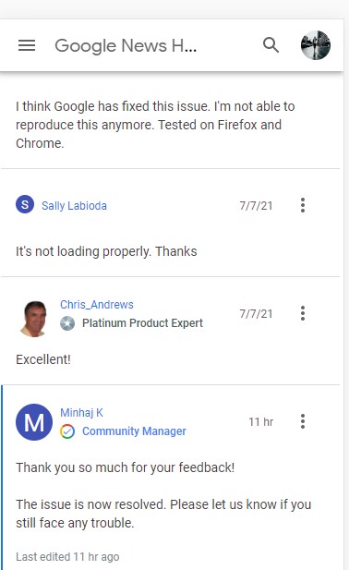This screenshot has width=349, height=570.
Task: Open more options for Minhaj K's reply
Action: (x=303, y=421)
